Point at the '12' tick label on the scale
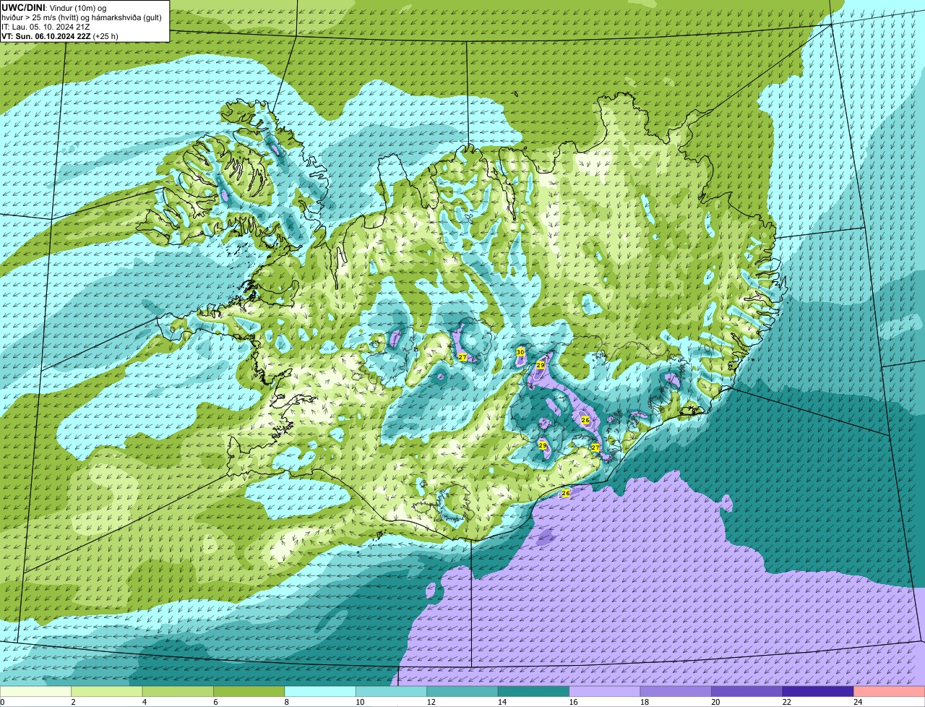 [x=431, y=702]
